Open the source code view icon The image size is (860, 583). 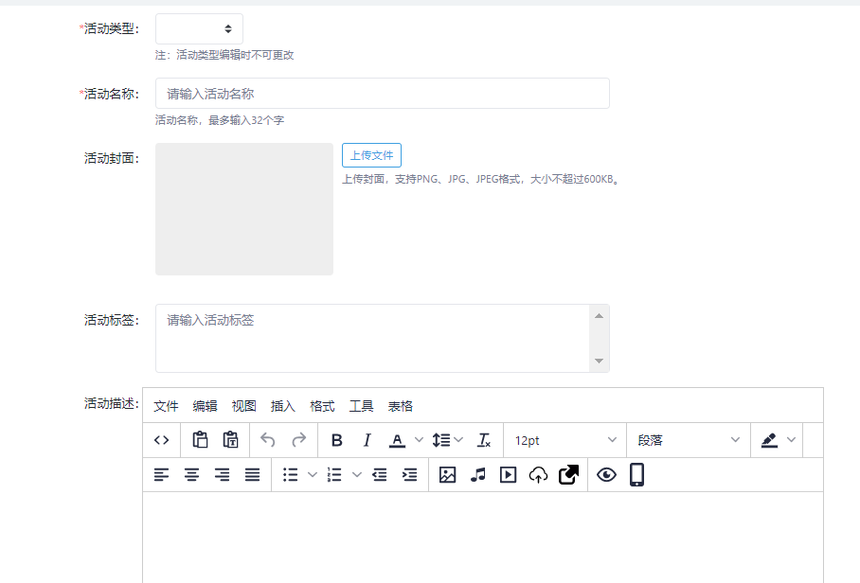pyautogui.click(x=161, y=440)
